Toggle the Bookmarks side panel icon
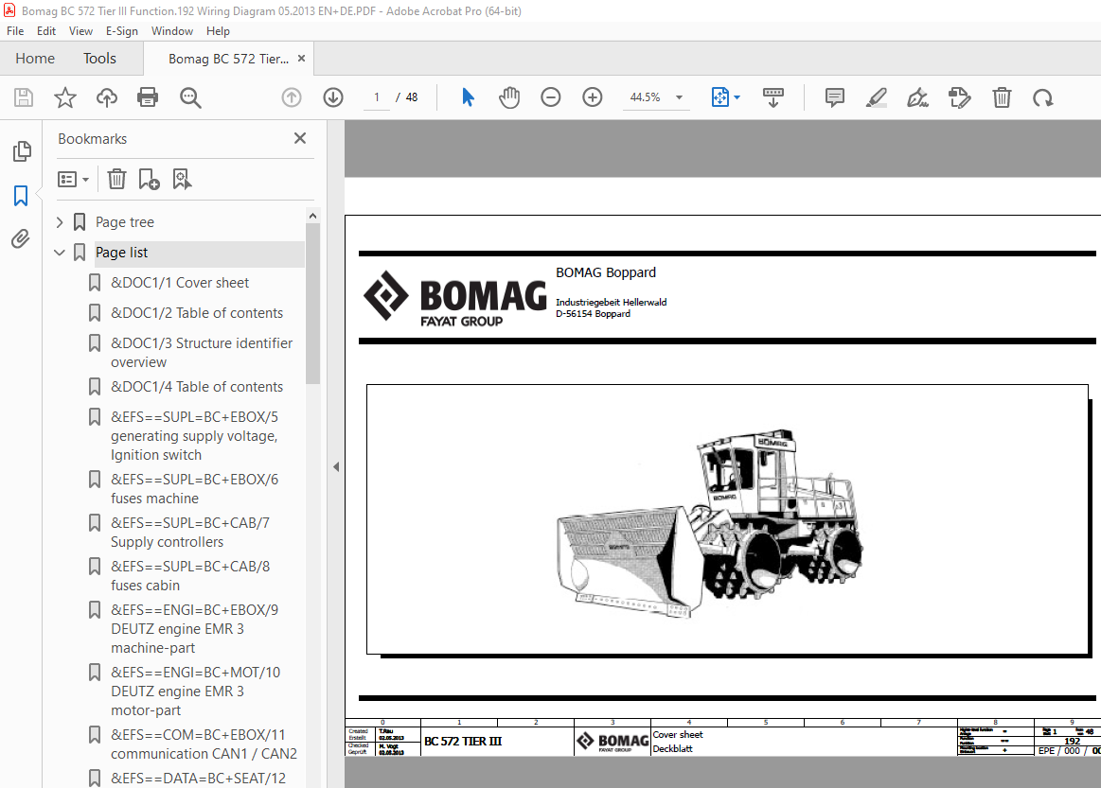The width and height of the screenshot is (1101, 788). (21, 196)
